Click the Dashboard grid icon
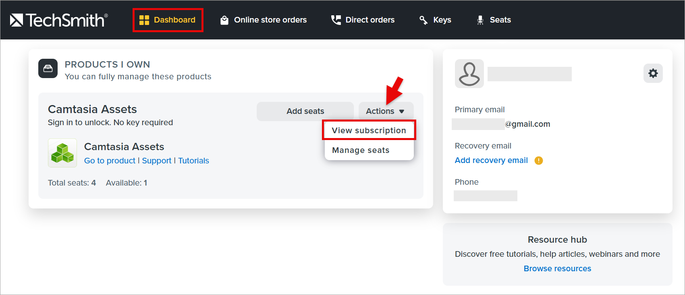Image resolution: width=685 pixels, height=295 pixels. (144, 20)
